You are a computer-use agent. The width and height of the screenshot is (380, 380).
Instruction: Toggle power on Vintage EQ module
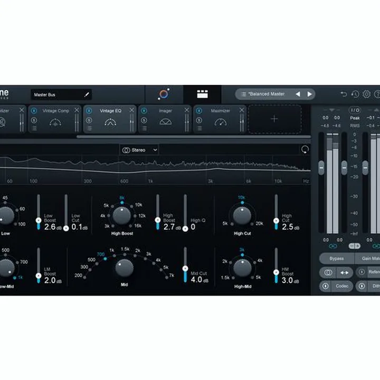[89, 111]
